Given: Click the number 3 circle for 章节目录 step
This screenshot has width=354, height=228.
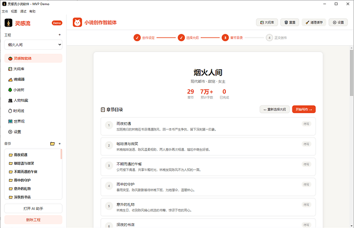Looking at the screenshot, I should [225, 37].
